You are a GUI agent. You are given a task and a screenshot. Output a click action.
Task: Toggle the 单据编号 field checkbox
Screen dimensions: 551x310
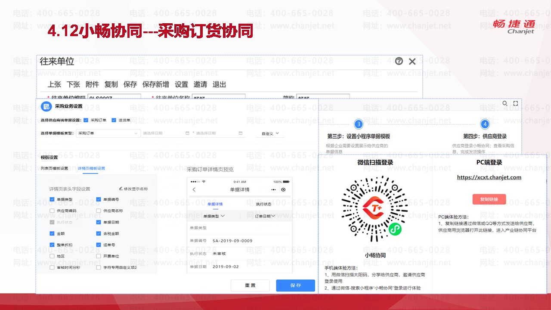click(x=99, y=199)
